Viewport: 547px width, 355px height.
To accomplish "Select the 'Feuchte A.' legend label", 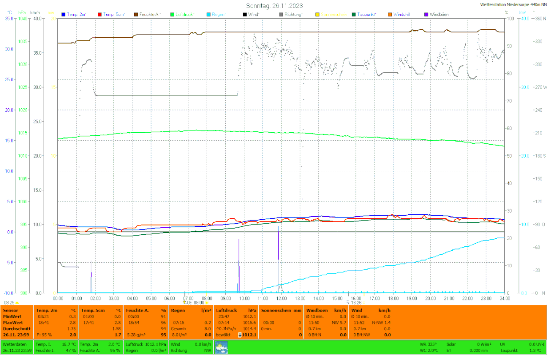I will pyautogui.click(x=151, y=15).
